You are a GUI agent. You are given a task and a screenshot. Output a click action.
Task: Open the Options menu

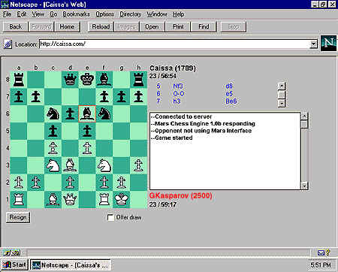pyautogui.click(x=105, y=14)
